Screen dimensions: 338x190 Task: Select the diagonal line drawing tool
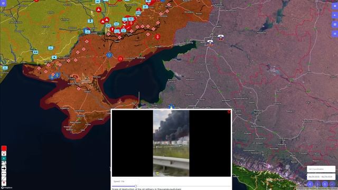[x=4, y=178]
